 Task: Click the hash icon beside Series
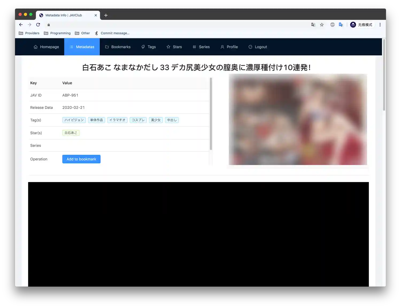point(194,47)
